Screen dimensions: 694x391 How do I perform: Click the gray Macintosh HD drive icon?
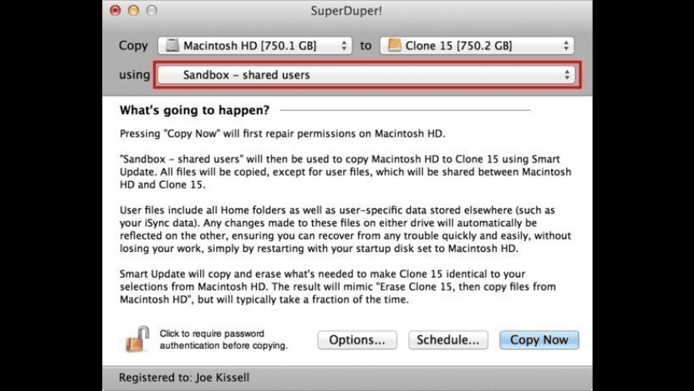click(171, 46)
